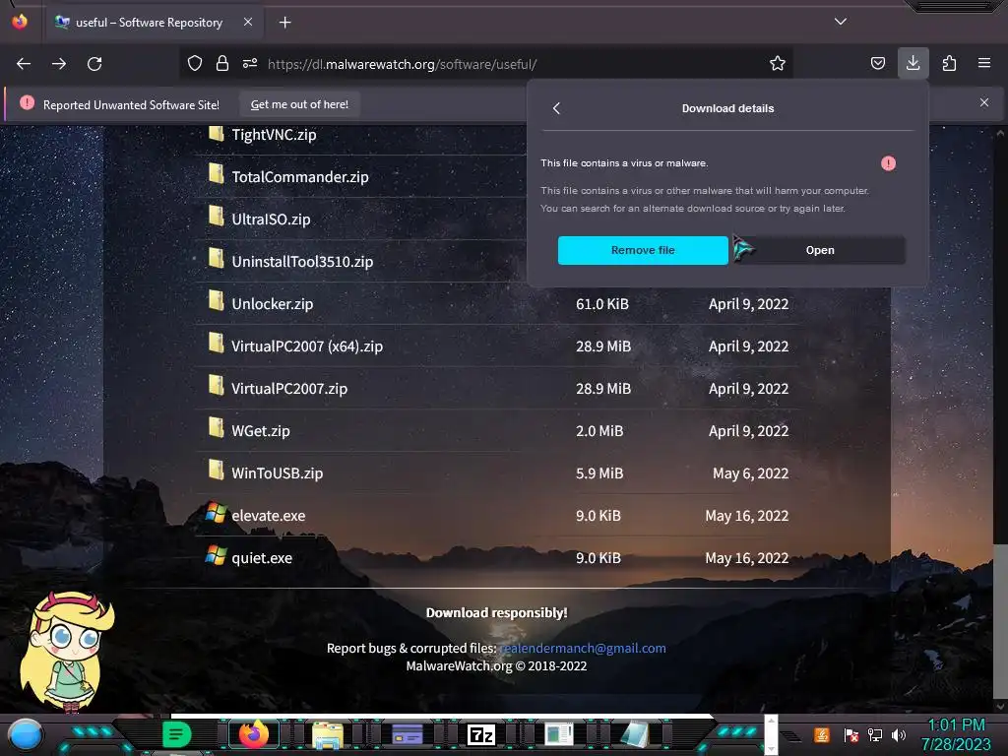Download UltraISO.zip file
Viewport: 1008px width, 756px height.
coord(271,220)
